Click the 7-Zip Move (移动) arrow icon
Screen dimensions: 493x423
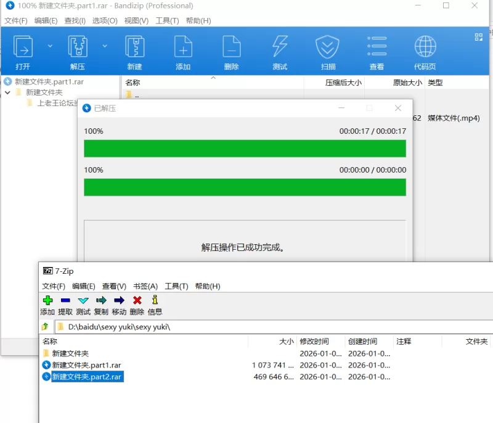pyautogui.click(x=119, y=300)
